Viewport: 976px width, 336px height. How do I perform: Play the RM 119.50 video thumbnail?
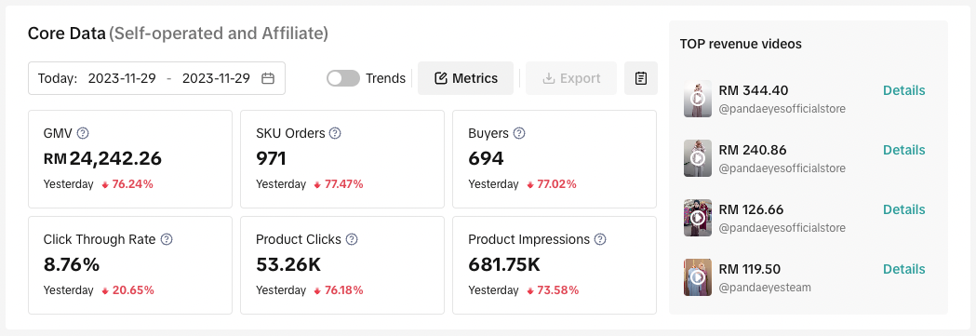pos(698,277)
